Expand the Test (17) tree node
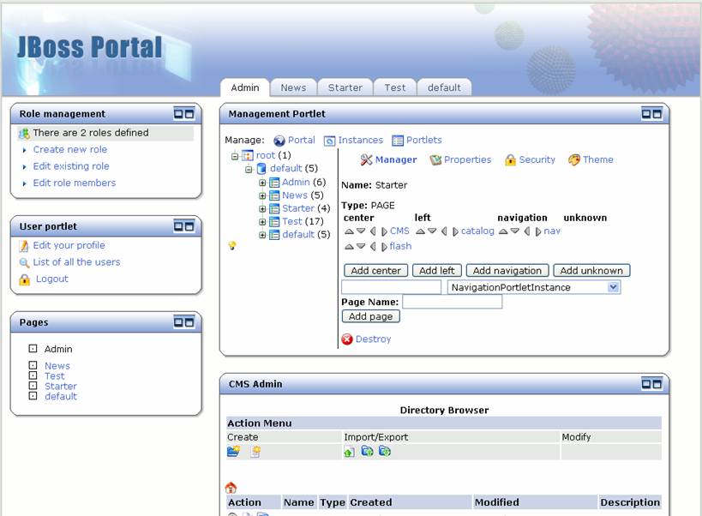702x516 pixels. (262, 221)
